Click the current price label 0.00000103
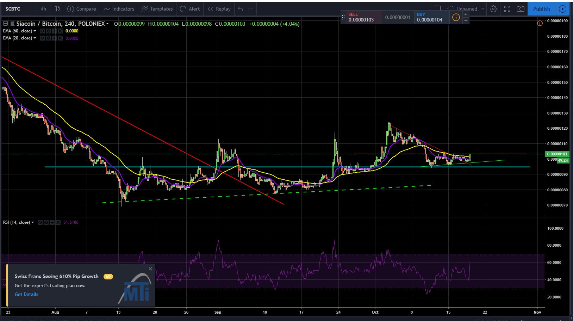Image resolution: width=573 pixels, height=321 pixels. click(x=557, y=154)
